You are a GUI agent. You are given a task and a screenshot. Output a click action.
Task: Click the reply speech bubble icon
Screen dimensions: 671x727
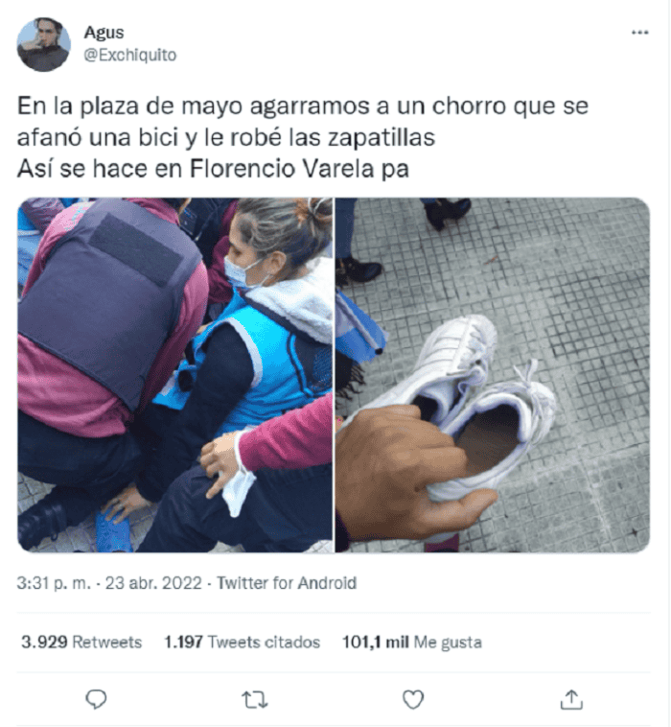point(97,699)
